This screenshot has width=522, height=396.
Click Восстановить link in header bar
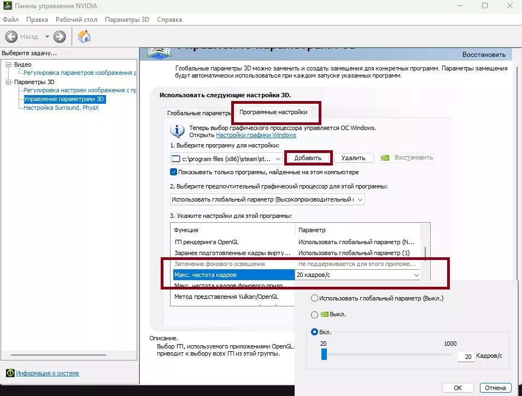(484, 55)
